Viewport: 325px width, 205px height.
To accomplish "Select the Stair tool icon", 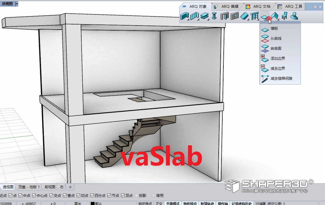I will (245, 16).
